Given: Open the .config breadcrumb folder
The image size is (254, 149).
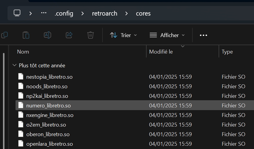Looking at the screenshot, I should coord(64,13).
